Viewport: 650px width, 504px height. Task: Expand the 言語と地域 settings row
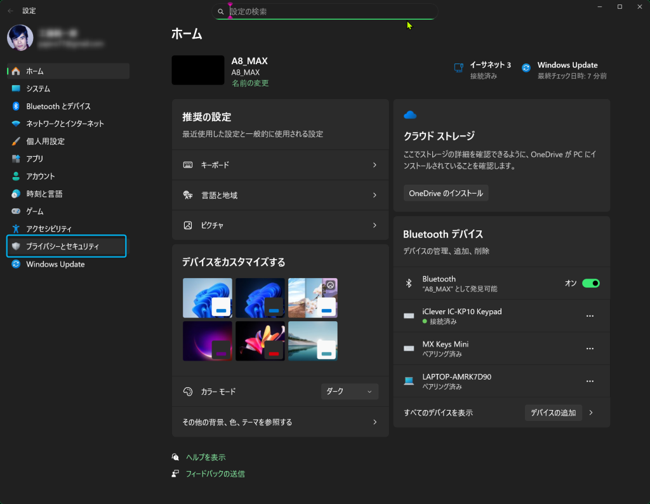280,196
